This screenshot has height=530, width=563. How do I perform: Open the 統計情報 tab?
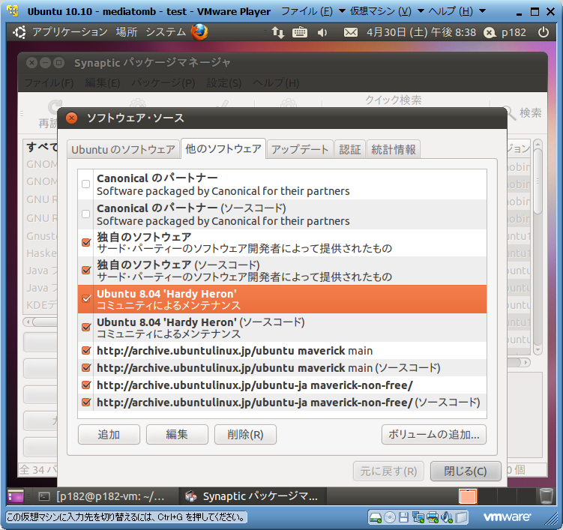pos(394,149)
